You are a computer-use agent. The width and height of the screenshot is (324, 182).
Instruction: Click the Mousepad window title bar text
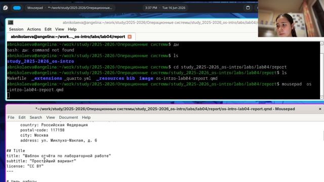165,109
